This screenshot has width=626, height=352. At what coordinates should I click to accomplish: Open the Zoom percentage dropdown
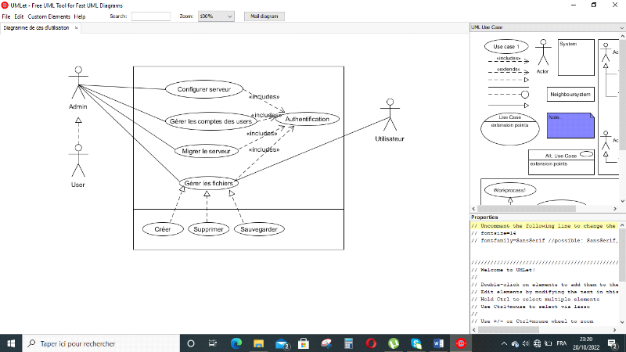coord(216,16)
